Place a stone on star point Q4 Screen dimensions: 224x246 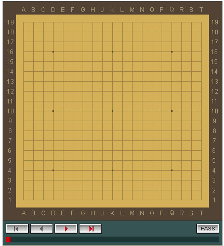coord(172,170)
